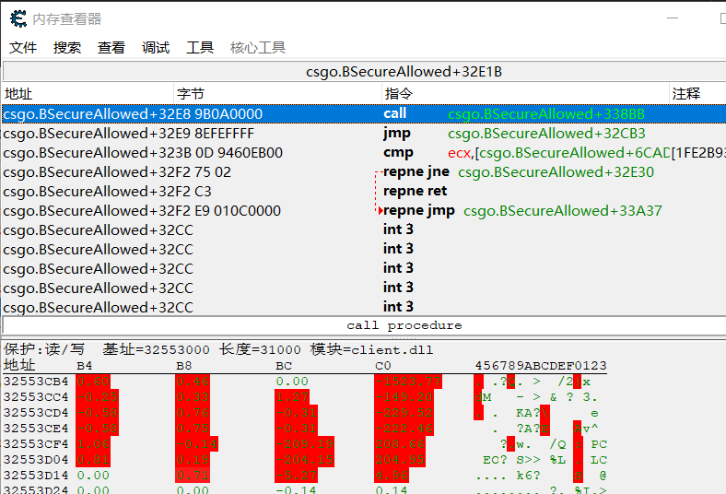This screenshot has height=494, width=726.
Task: Select the first int 3 instruction row
Action: click(364, 230)
